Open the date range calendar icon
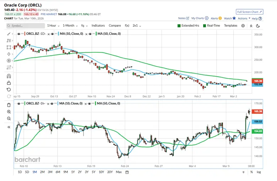This screenshot has height=181, width=277. [x=127, y=172]
